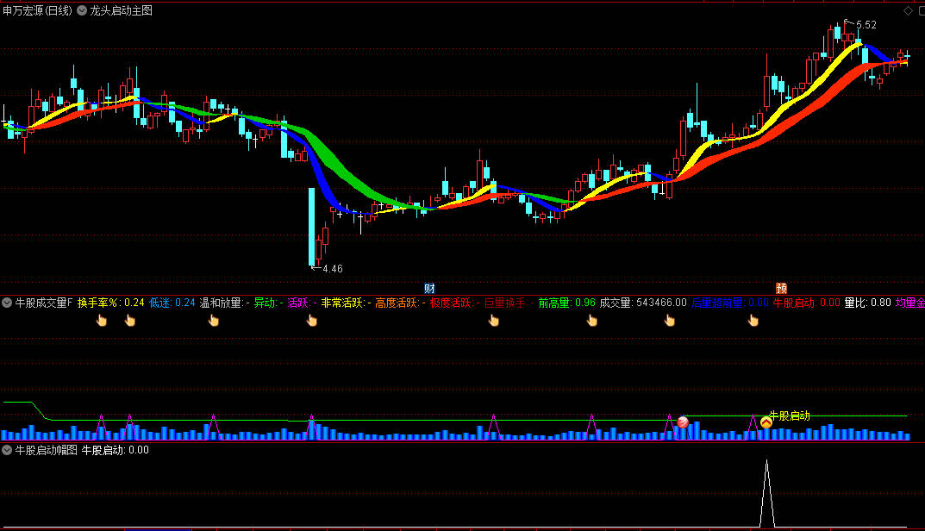Expand the 牛股成交量F indicator menu arrow

point(7,303)
